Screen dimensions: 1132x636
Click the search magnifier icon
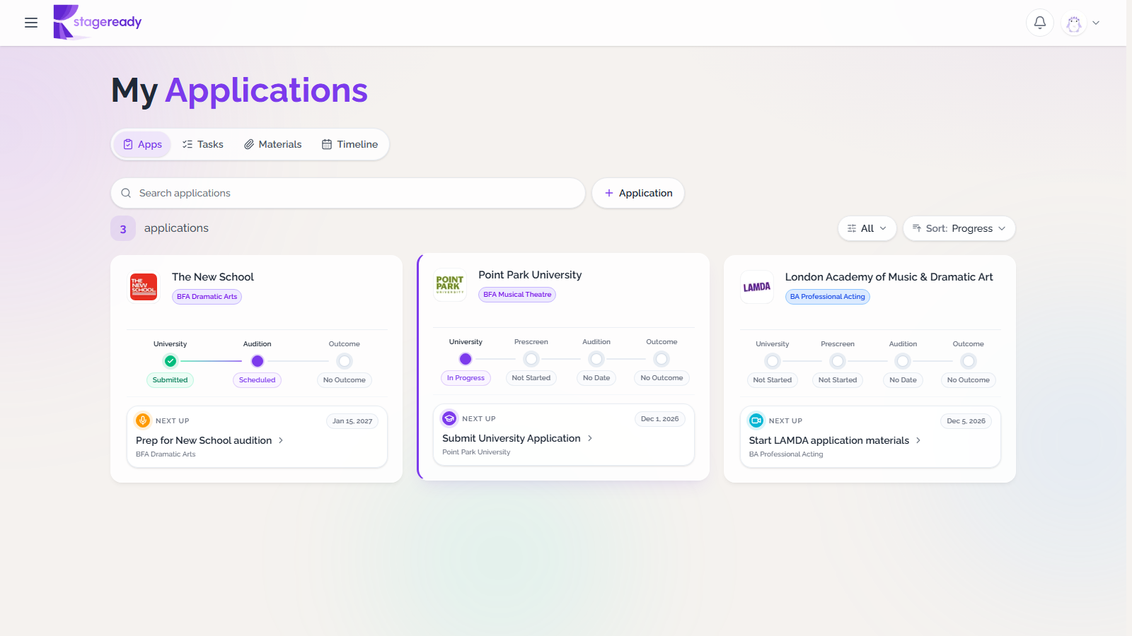(x=126, y=193)
